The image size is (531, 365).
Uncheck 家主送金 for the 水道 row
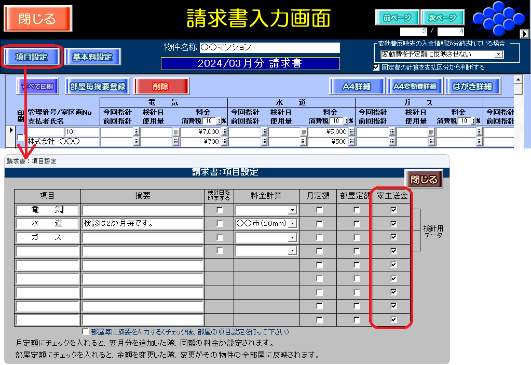pyautogui.click(x=393, y=224)
